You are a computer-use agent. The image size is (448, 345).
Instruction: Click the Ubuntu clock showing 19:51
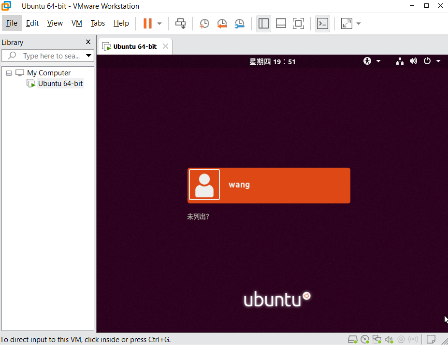pyautogui.click(x=272, y=62)
